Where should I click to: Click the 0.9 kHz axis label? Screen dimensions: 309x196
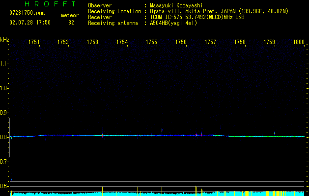point(4,113)
